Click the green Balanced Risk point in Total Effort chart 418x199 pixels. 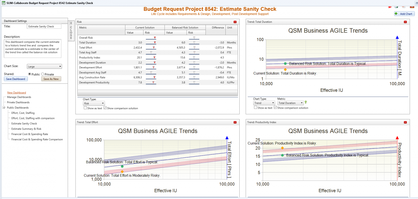(x=122, y=167)
